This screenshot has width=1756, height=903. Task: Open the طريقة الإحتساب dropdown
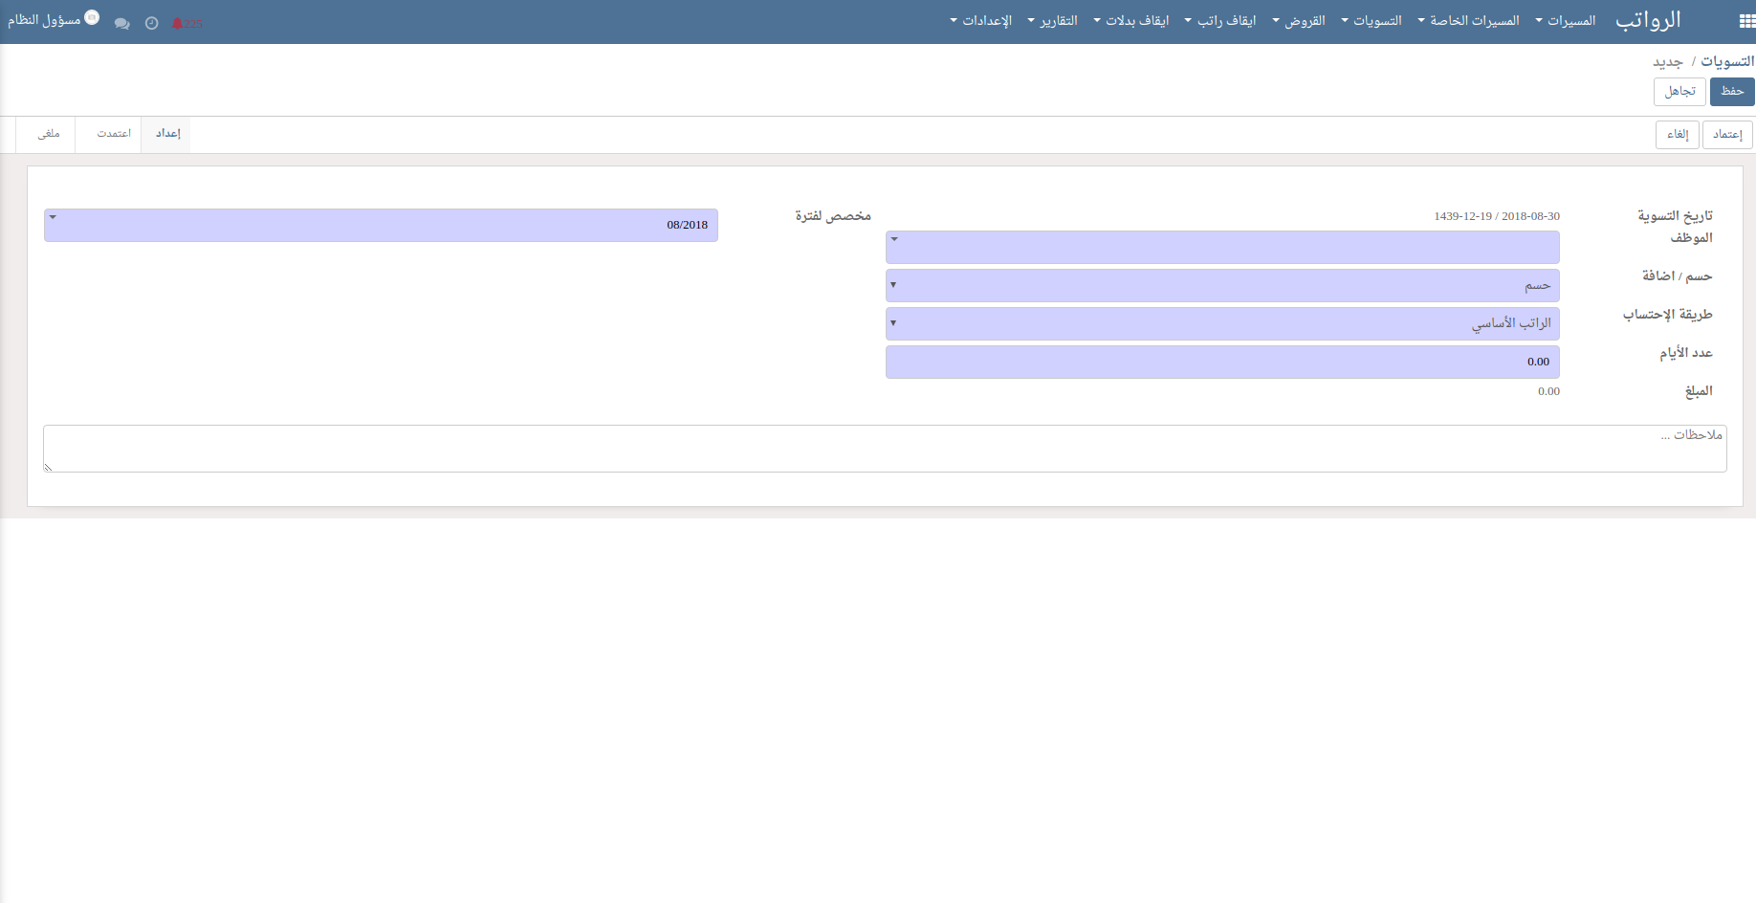tap(1221, 323)
